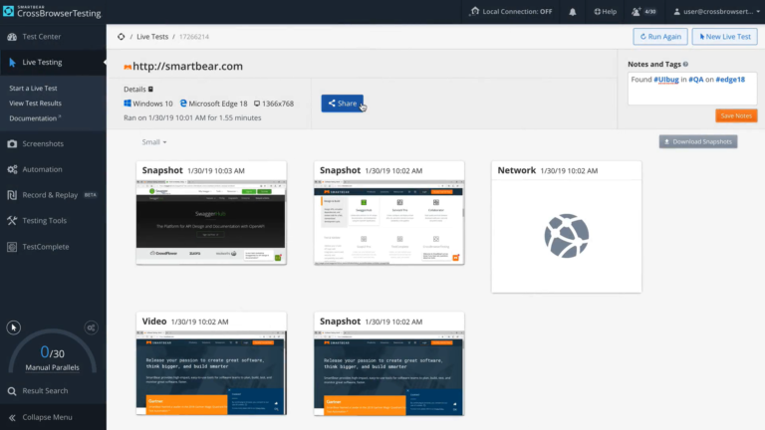Image resolution: width=765 pixels, height=430 pixels.
Task: Open the 10:03 AM Snapshot thumbnail
Action: point(211,222)
